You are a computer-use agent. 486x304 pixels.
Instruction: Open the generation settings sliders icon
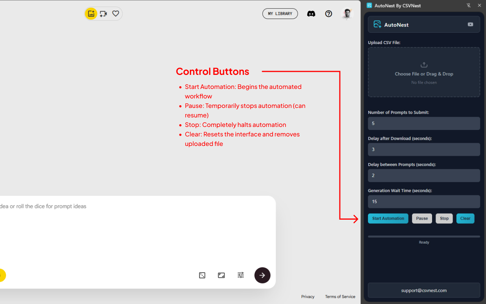pos(241,275)
